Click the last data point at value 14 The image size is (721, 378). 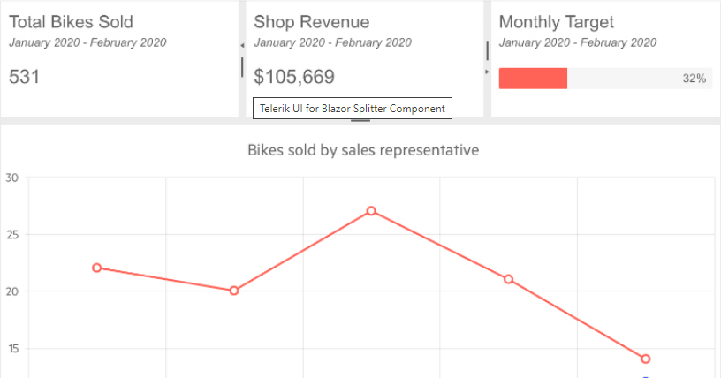(646, 359)
